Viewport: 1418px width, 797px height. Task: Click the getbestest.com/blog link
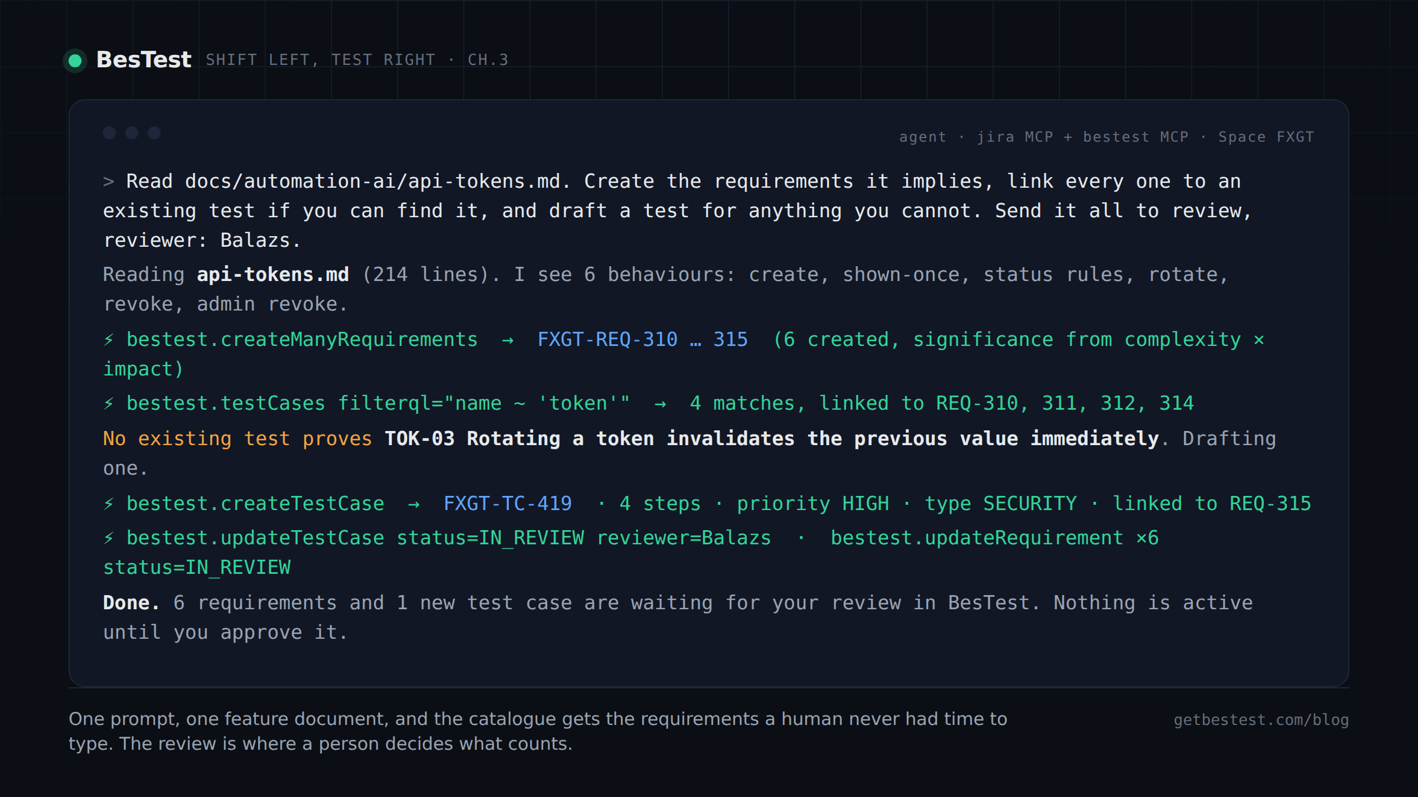point(1261,720)
